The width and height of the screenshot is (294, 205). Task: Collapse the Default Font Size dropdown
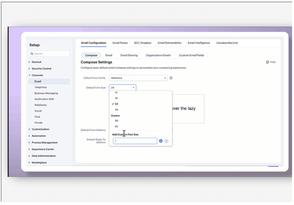(x=123, y=87)
